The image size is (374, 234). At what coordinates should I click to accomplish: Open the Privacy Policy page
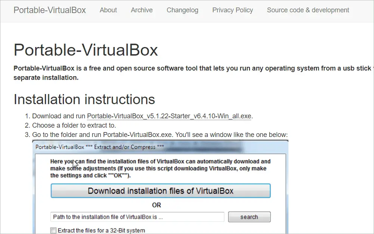[x=232, y=10]
